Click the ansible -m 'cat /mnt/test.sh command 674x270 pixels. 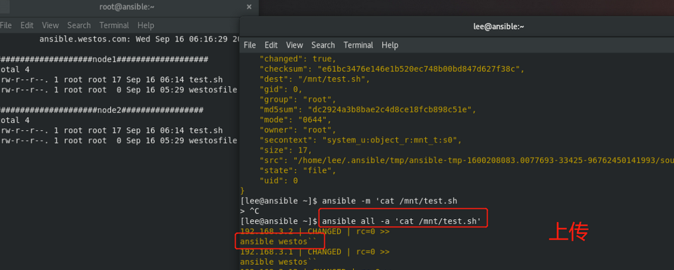(x=389, y=201)
